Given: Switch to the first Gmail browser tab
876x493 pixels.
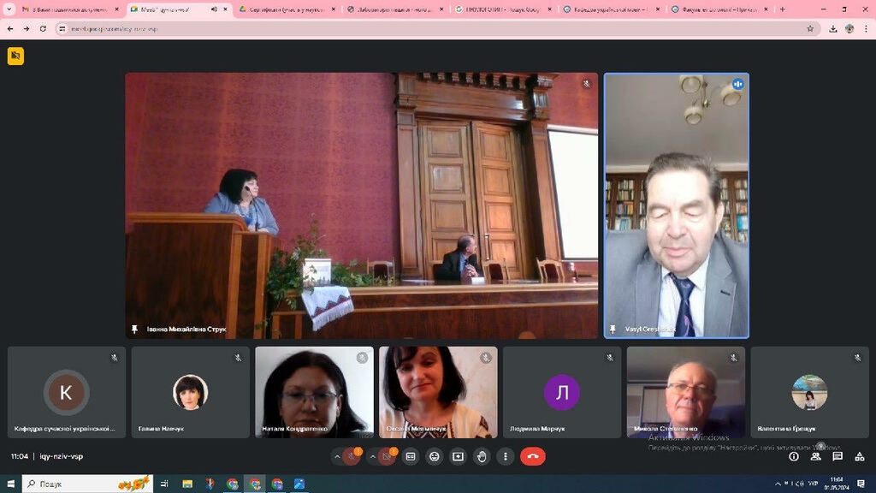Looking at the screenshot, I should coord(68,9).
